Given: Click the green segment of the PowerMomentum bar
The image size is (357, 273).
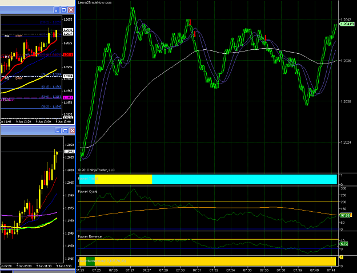Looking at the screenshot, I should pos(90,262).
